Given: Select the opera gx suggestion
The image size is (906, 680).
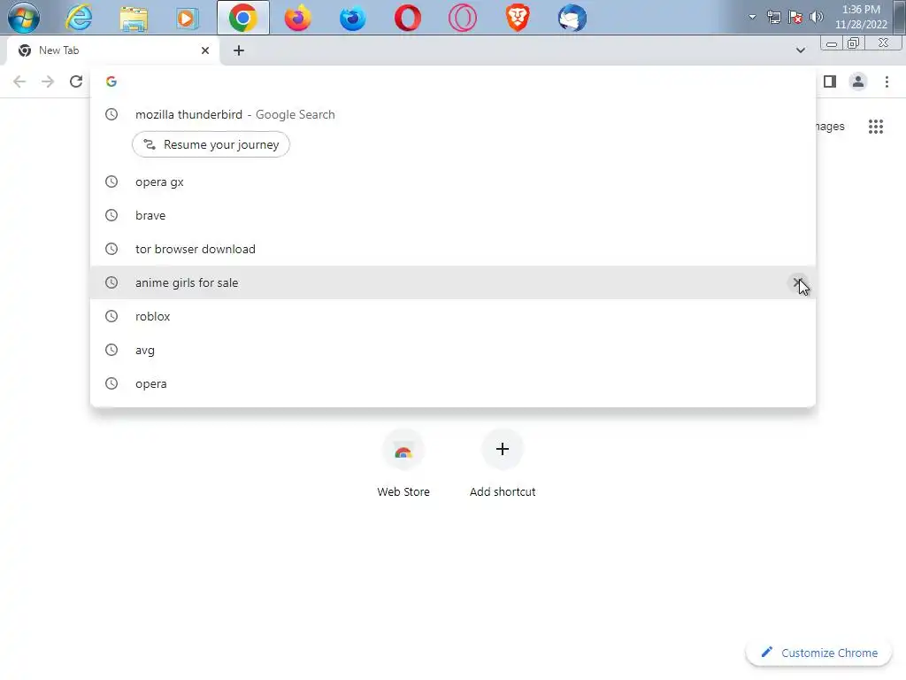Looking at the screenshot, I should [453, 182].
